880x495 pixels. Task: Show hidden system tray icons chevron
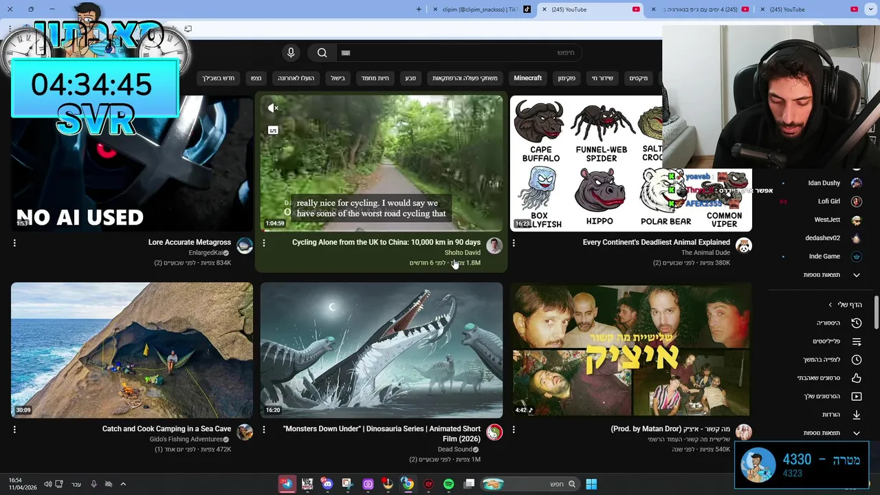click(x=123, y=484)
